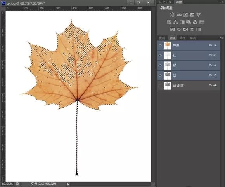The height and width of the screenshot is (187, 225).
Task: Switch to the 历史记录 tab
Action: pos(165,2)
